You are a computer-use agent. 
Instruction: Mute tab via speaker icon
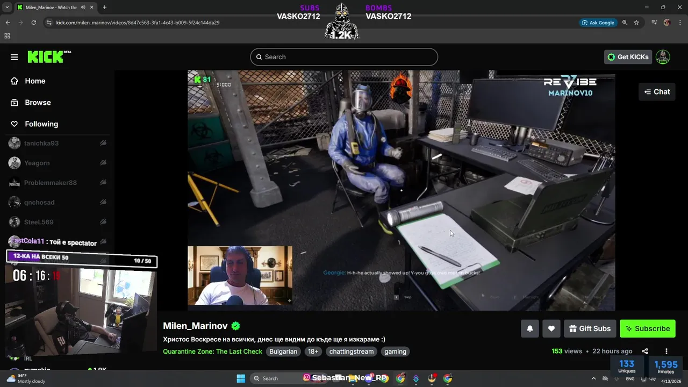click(83, 8)
